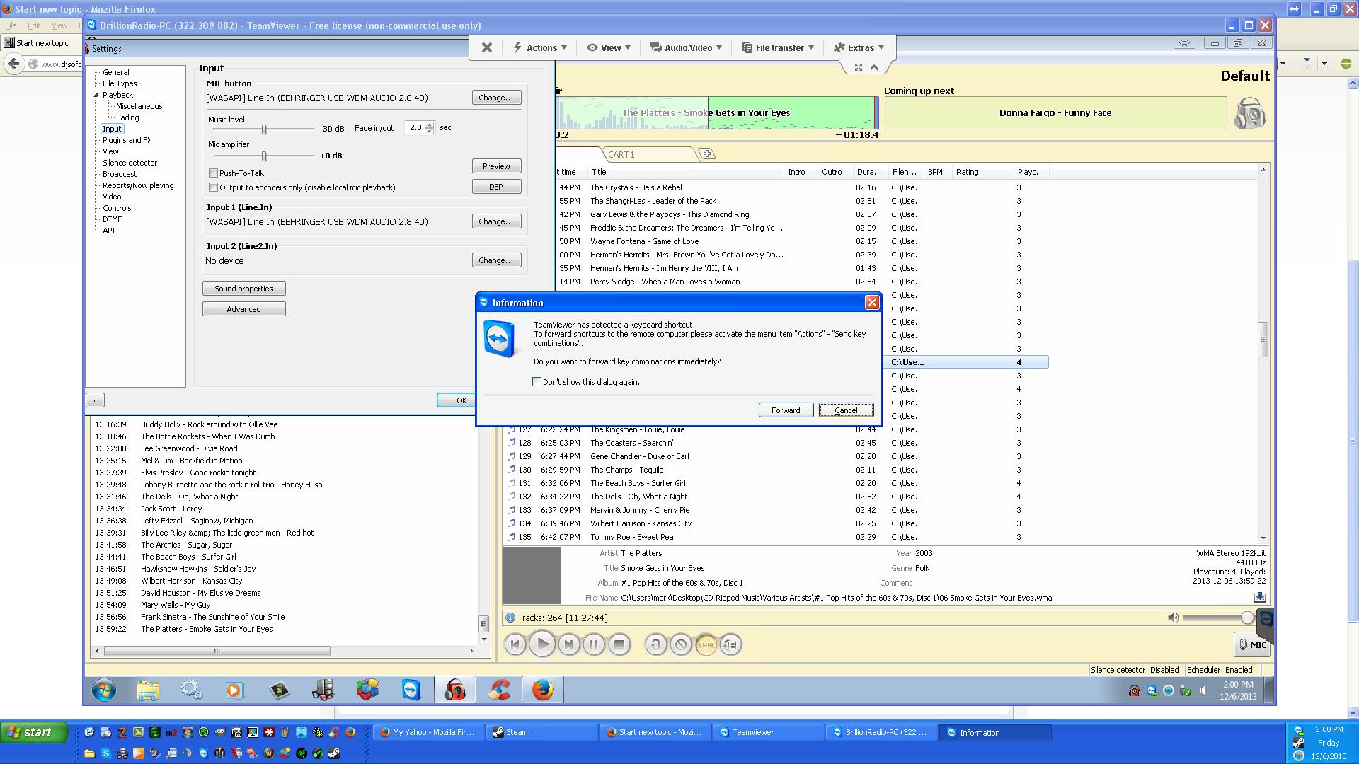
Task: Open TeamViewer View dropdown
Action: click(609, 47)
